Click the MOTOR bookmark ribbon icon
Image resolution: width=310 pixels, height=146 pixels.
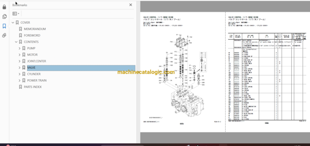(x=24, y=55)
